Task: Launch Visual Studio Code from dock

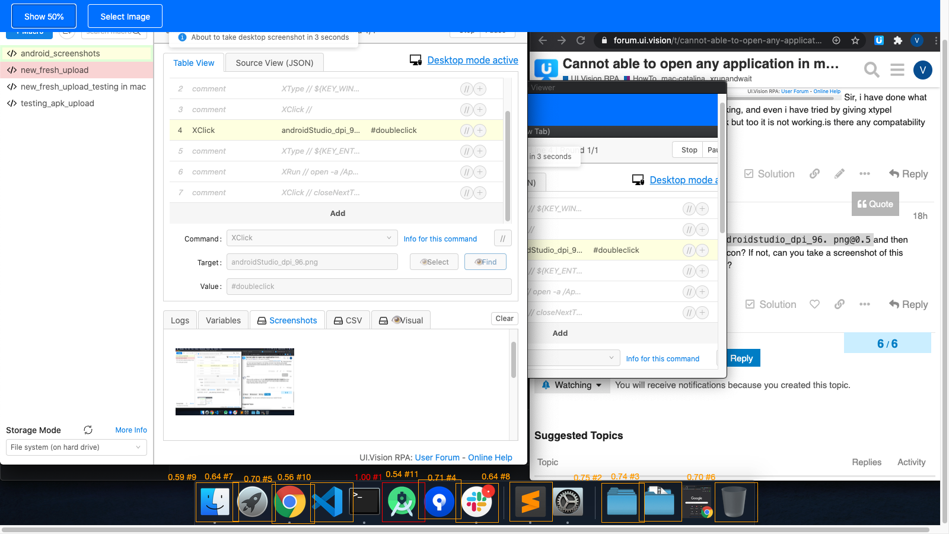Action: [327, 502]
